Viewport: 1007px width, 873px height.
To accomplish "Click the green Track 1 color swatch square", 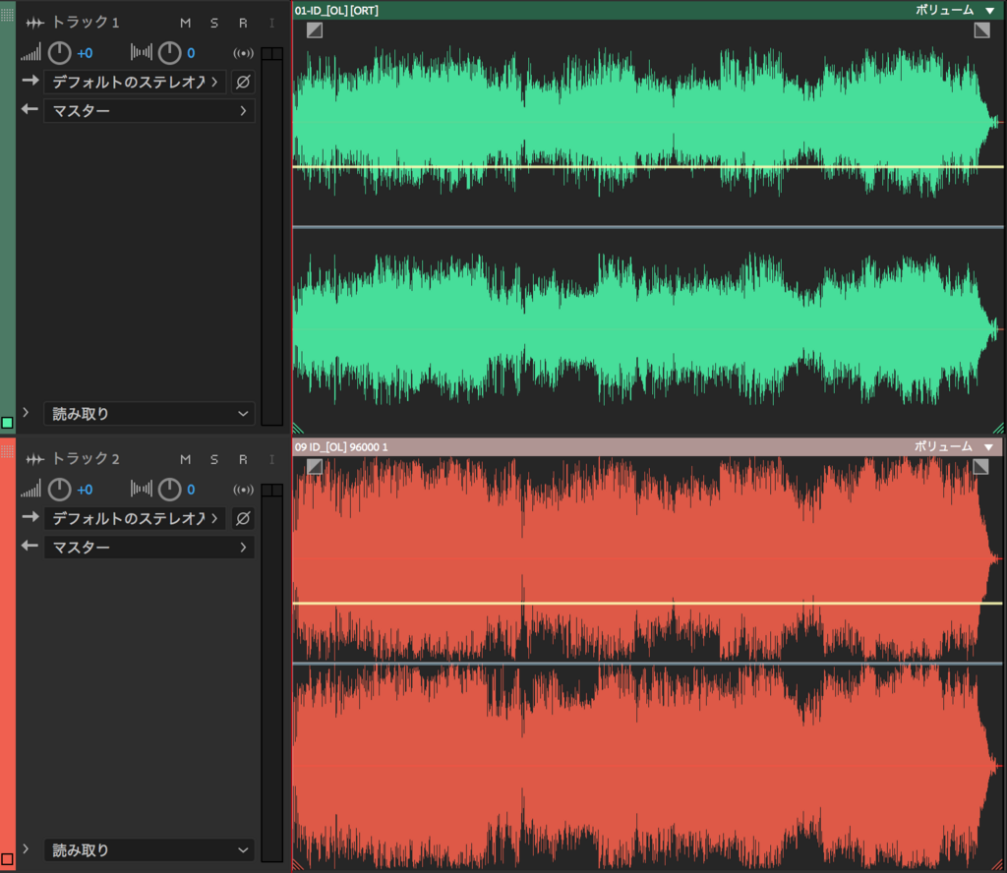I will (7, 423).
